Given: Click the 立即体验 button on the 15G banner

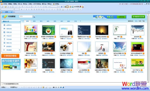Looking at the screenshot, I should click(121, 17).
